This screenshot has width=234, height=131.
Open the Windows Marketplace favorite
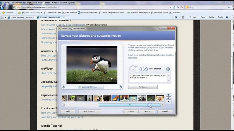tap(138, 13)
